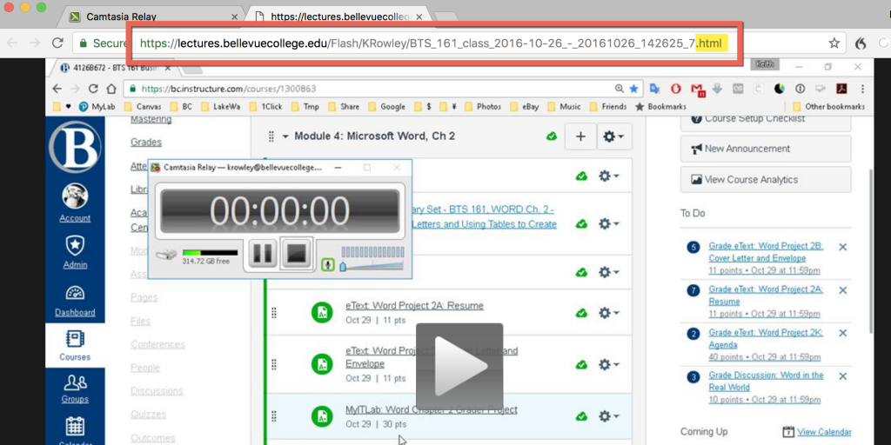Click the zoom magnifier icon in inner address bar

(x=619, y=89)
